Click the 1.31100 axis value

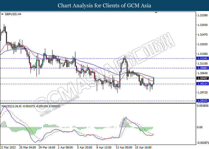tap(202, 63)
